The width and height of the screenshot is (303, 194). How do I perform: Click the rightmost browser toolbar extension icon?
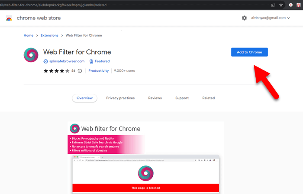click(299, 5)
